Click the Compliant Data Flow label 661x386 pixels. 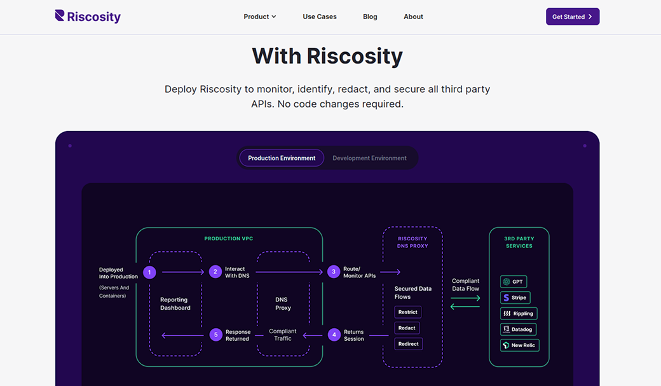tap(465, 285)
